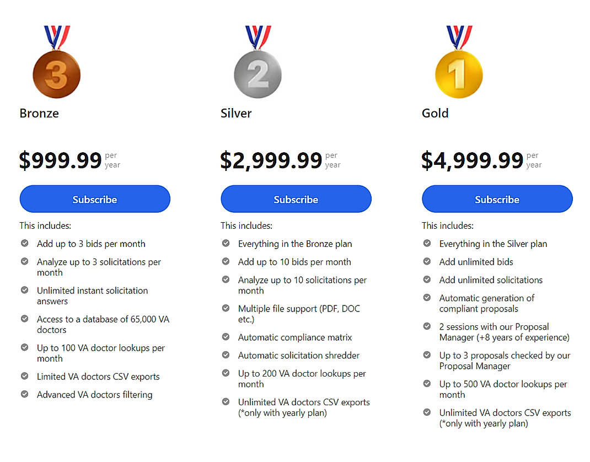
Task: Select 'Unlimited VA doctors CSV exports' in Gold plan
Action: coord(505,412)
